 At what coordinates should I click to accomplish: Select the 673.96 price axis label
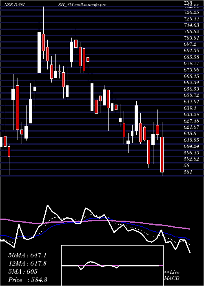tap(192, 69)
